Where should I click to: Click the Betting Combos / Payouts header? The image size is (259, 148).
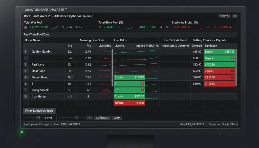[209, 40]
